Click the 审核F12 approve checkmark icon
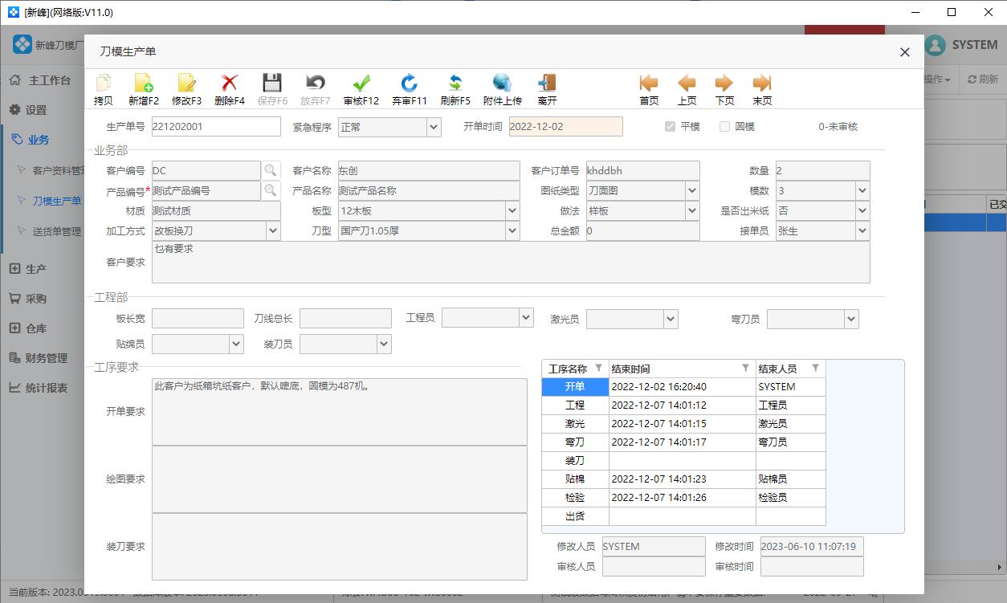1007x603 pixels. [x=361, y=83]
